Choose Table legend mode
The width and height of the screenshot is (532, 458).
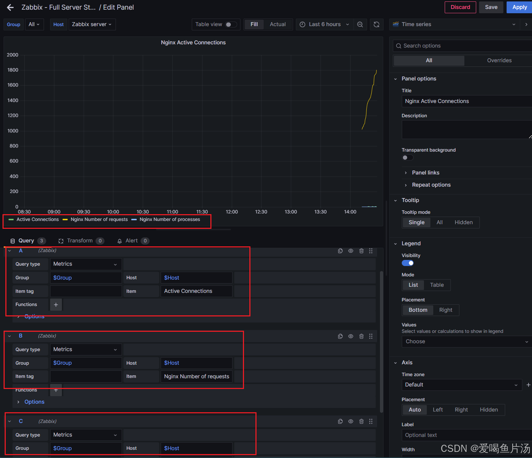(x=437, y=285)
